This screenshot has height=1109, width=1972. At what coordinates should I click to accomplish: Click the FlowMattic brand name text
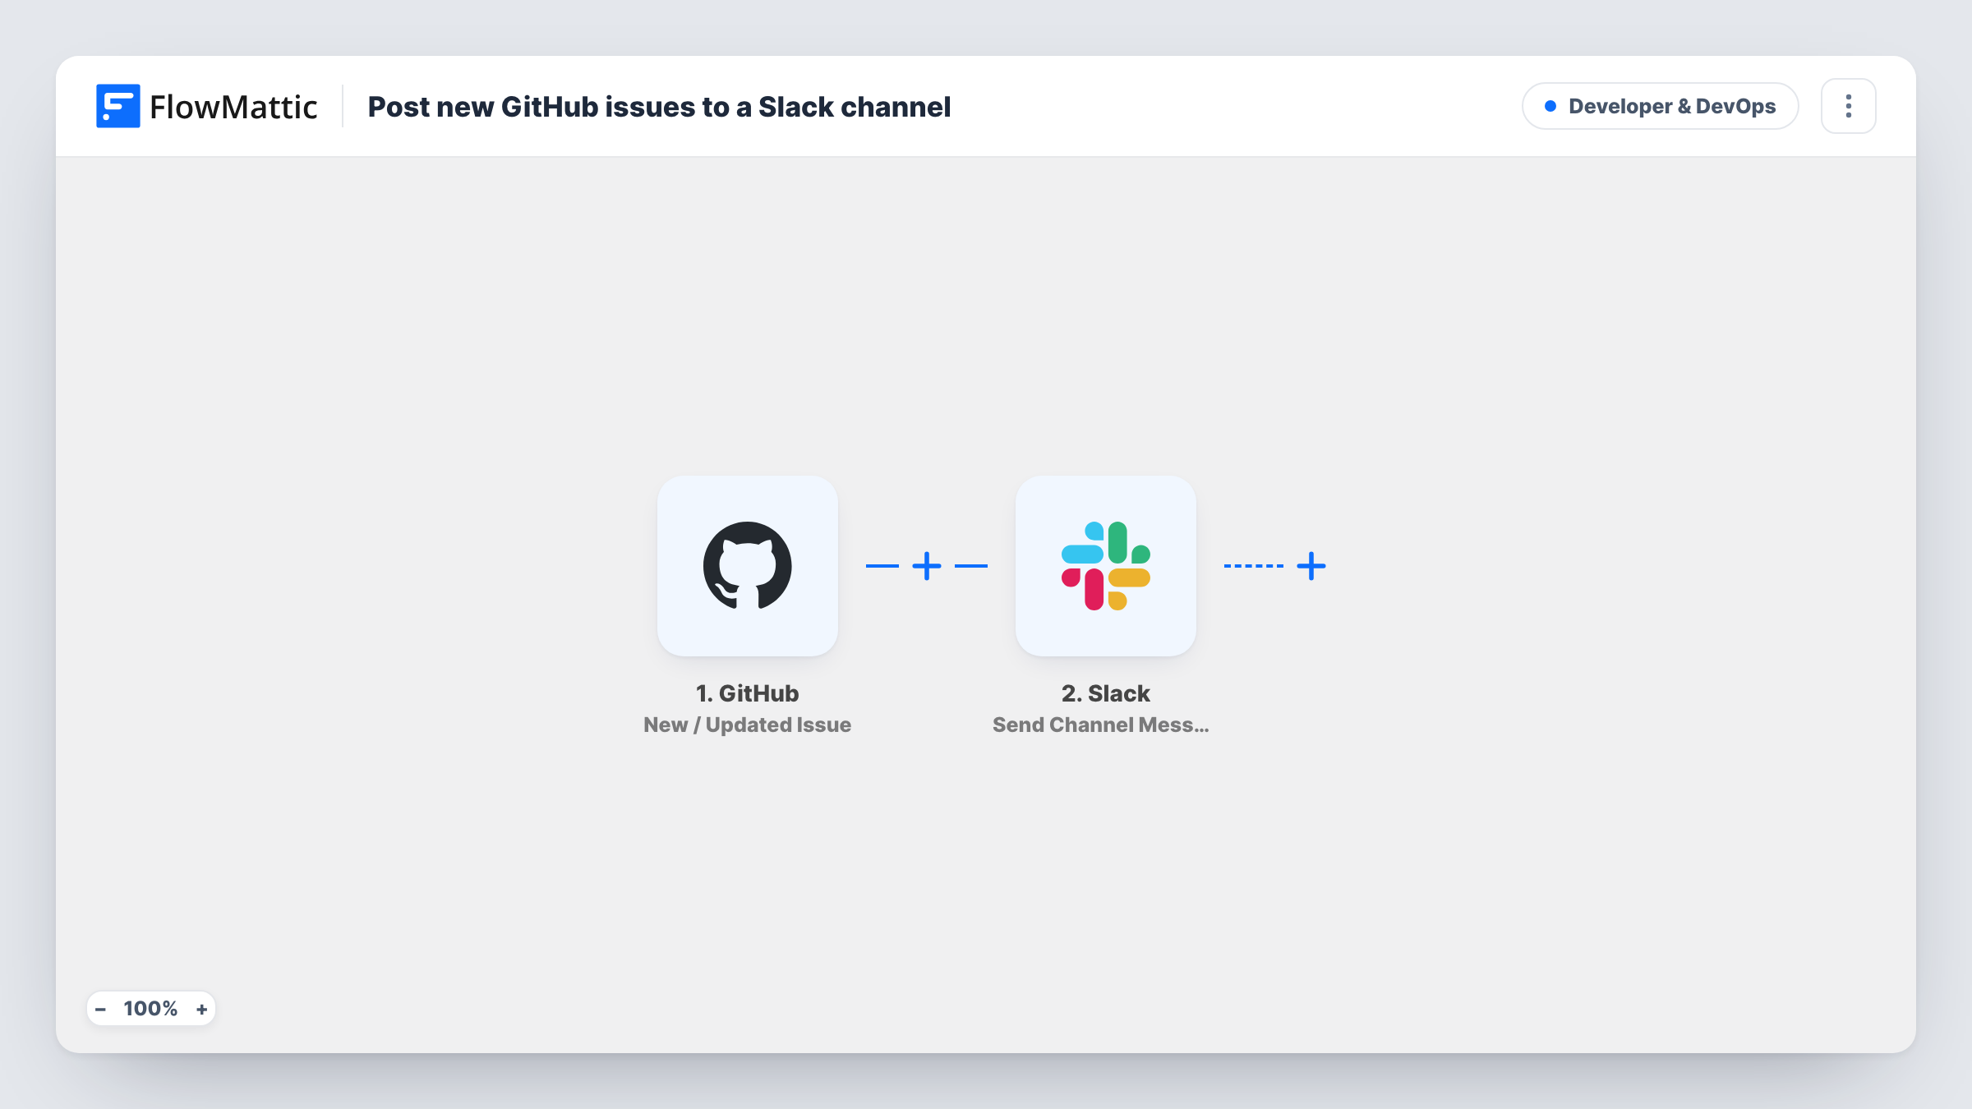click(233, 107)
